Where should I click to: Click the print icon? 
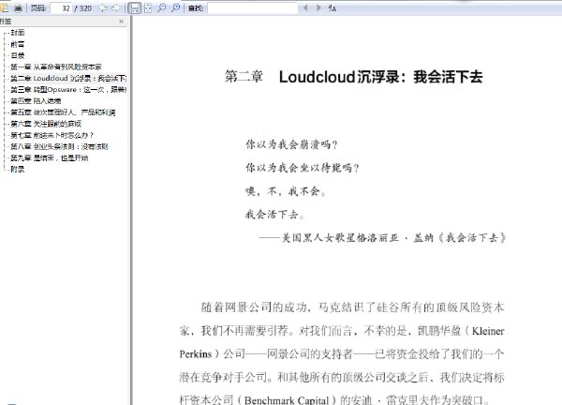click(19, 7)
